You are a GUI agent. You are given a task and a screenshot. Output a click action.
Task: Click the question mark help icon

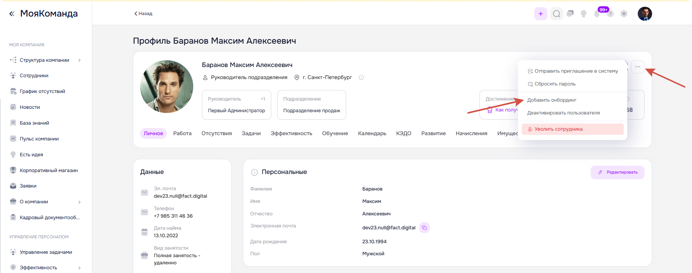coord(611,14)
